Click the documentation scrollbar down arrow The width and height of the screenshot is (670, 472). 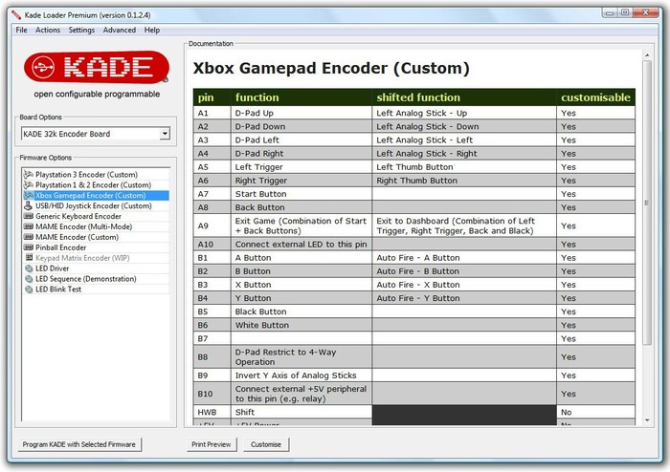pos(647,420)
